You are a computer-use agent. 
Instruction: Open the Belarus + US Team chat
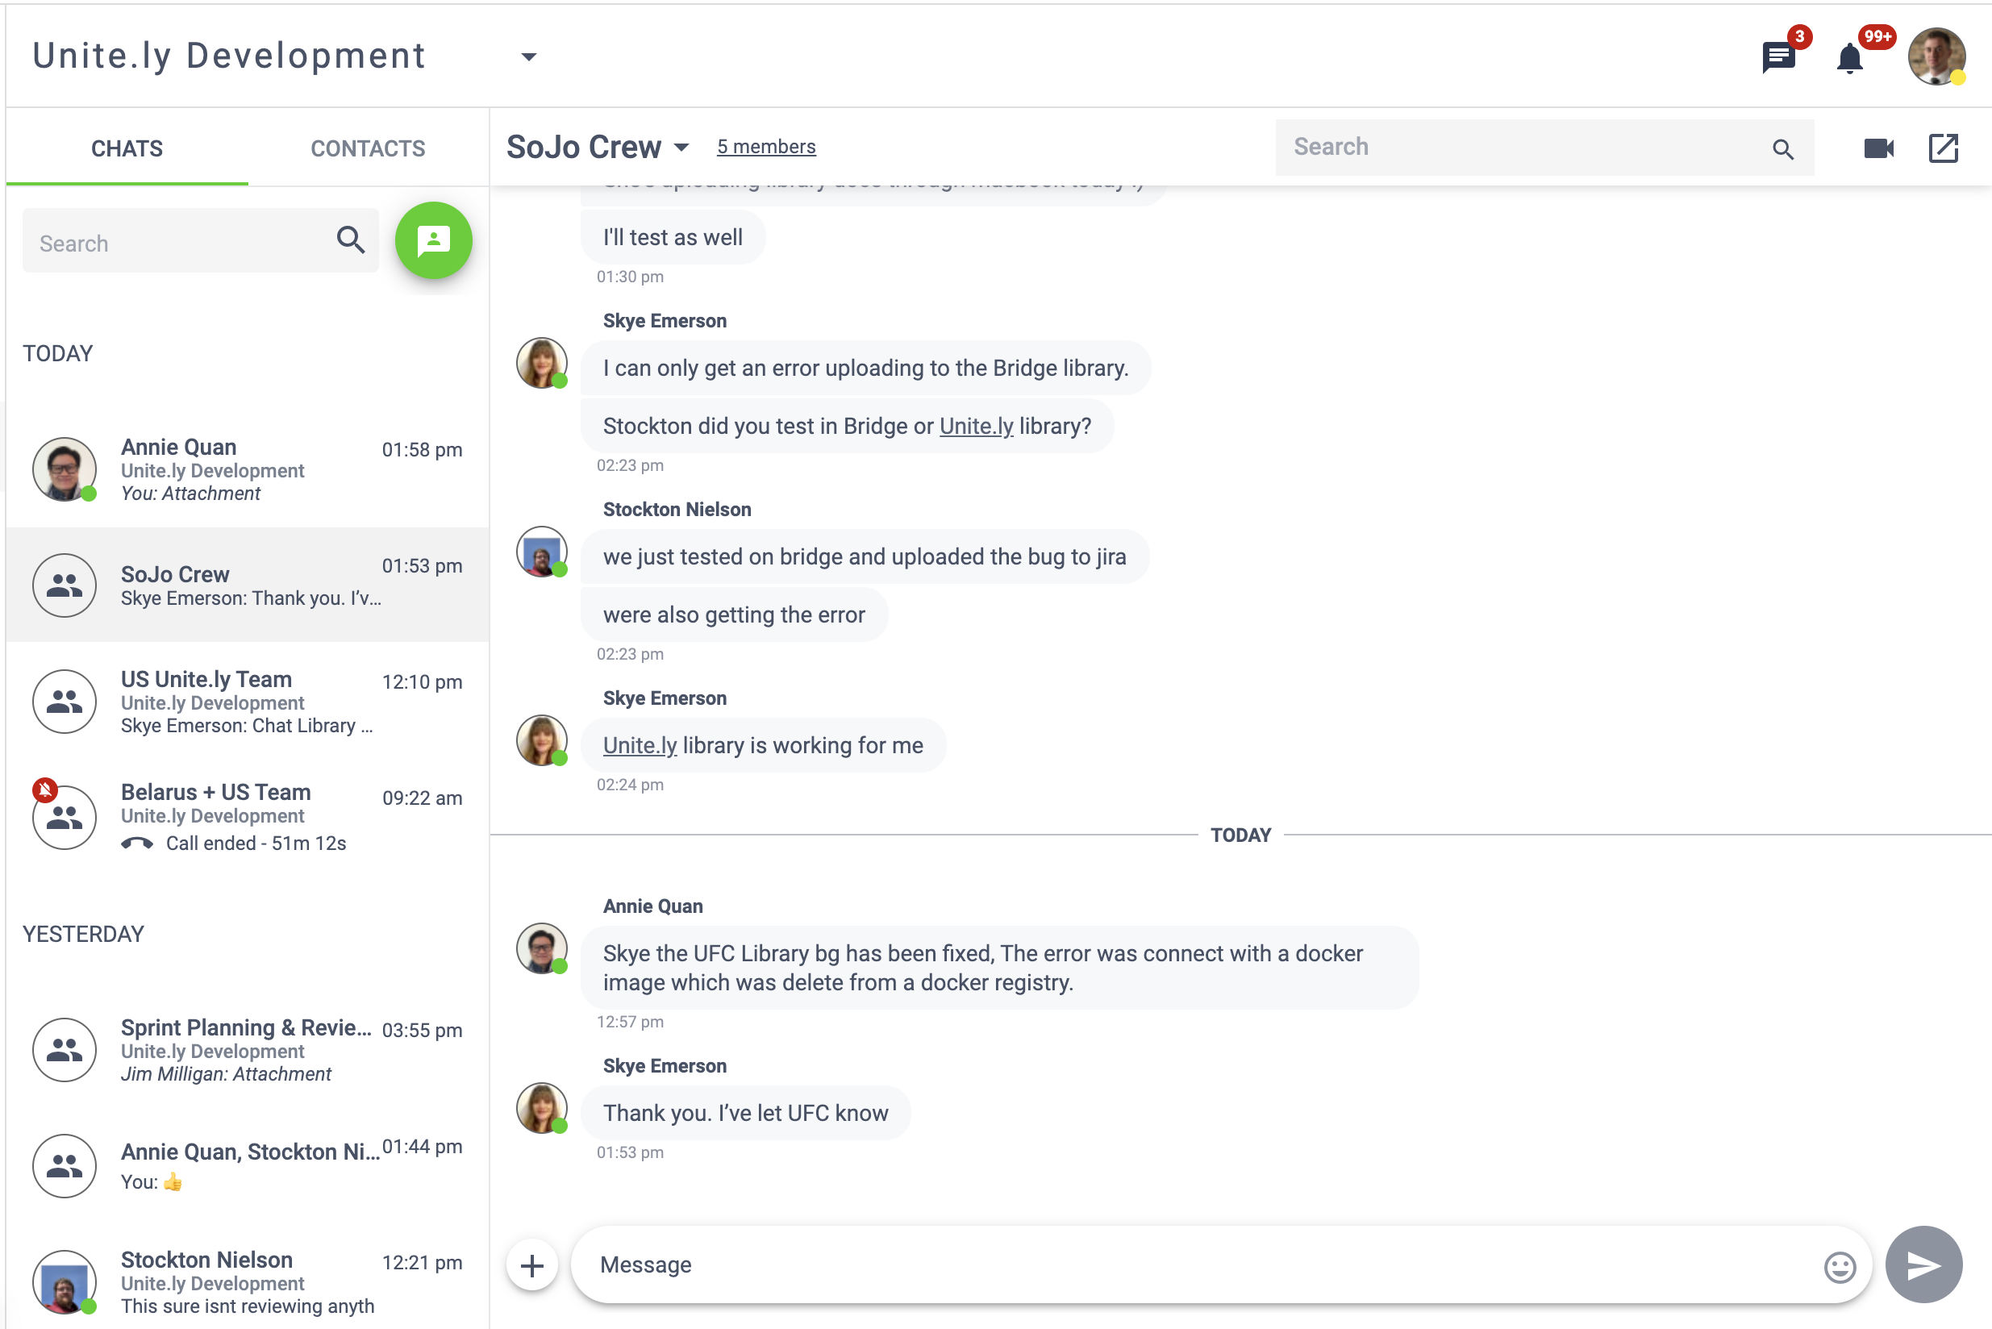(x=248, y=817)
